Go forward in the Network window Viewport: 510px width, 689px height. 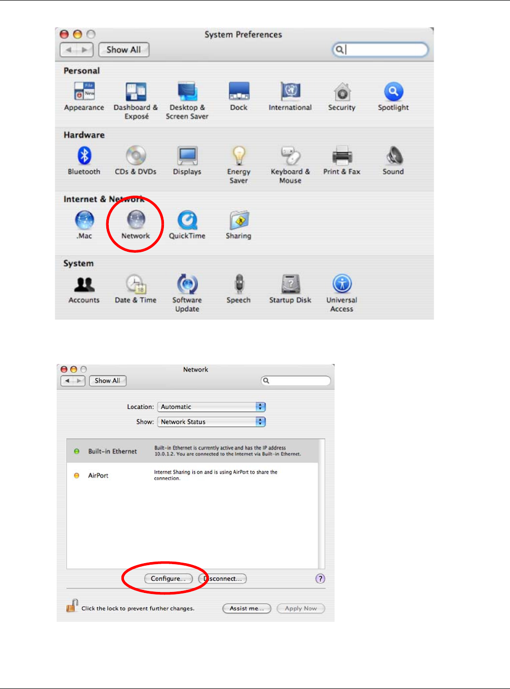(x=80, y=381)
